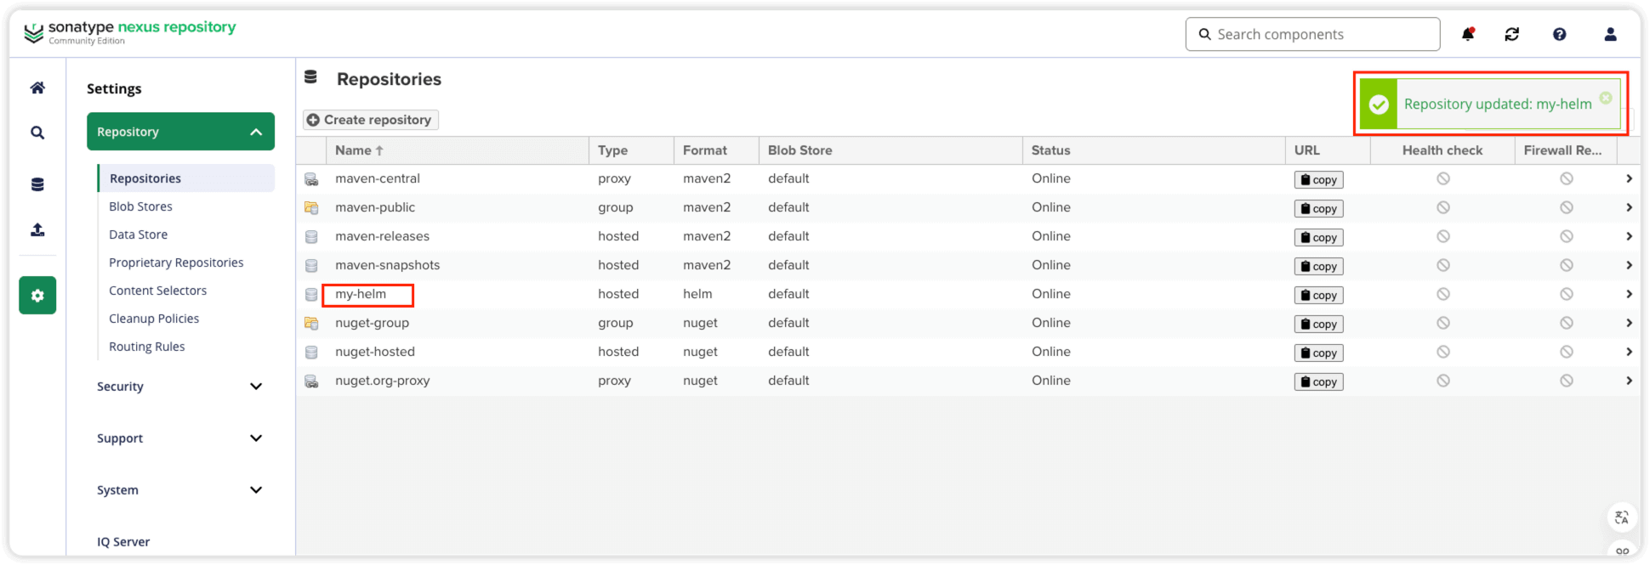The height and width of the screenshot is (565, 1650).
Task: Click health check icon for my-helm
Action: (x=1443, y=294)
